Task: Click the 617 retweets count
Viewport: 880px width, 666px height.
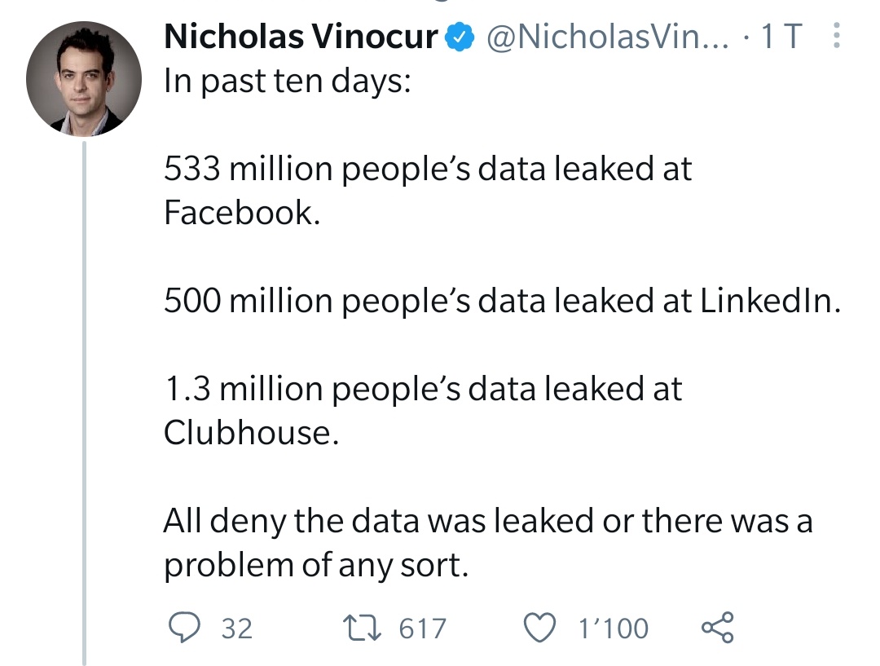Action: (x=423, y=629)
